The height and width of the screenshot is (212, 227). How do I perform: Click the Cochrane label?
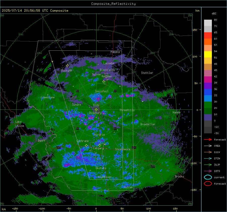(x=82, y=141)
